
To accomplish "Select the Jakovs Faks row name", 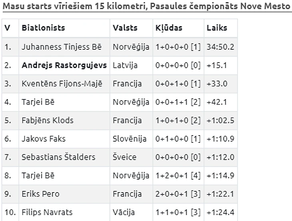I will (x=44, y=139).
